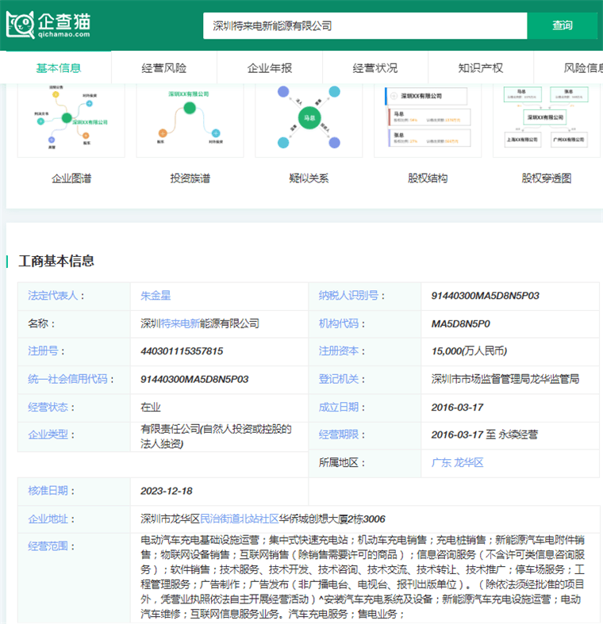This screenshot has width=603, height=624.
Task: Go to the 经营状况 tab
Action: coord(375,68)
